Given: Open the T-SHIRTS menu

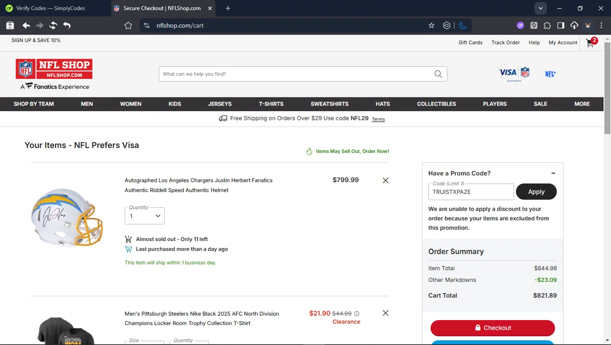Looking at the screenshot, I should pos(271,104).
